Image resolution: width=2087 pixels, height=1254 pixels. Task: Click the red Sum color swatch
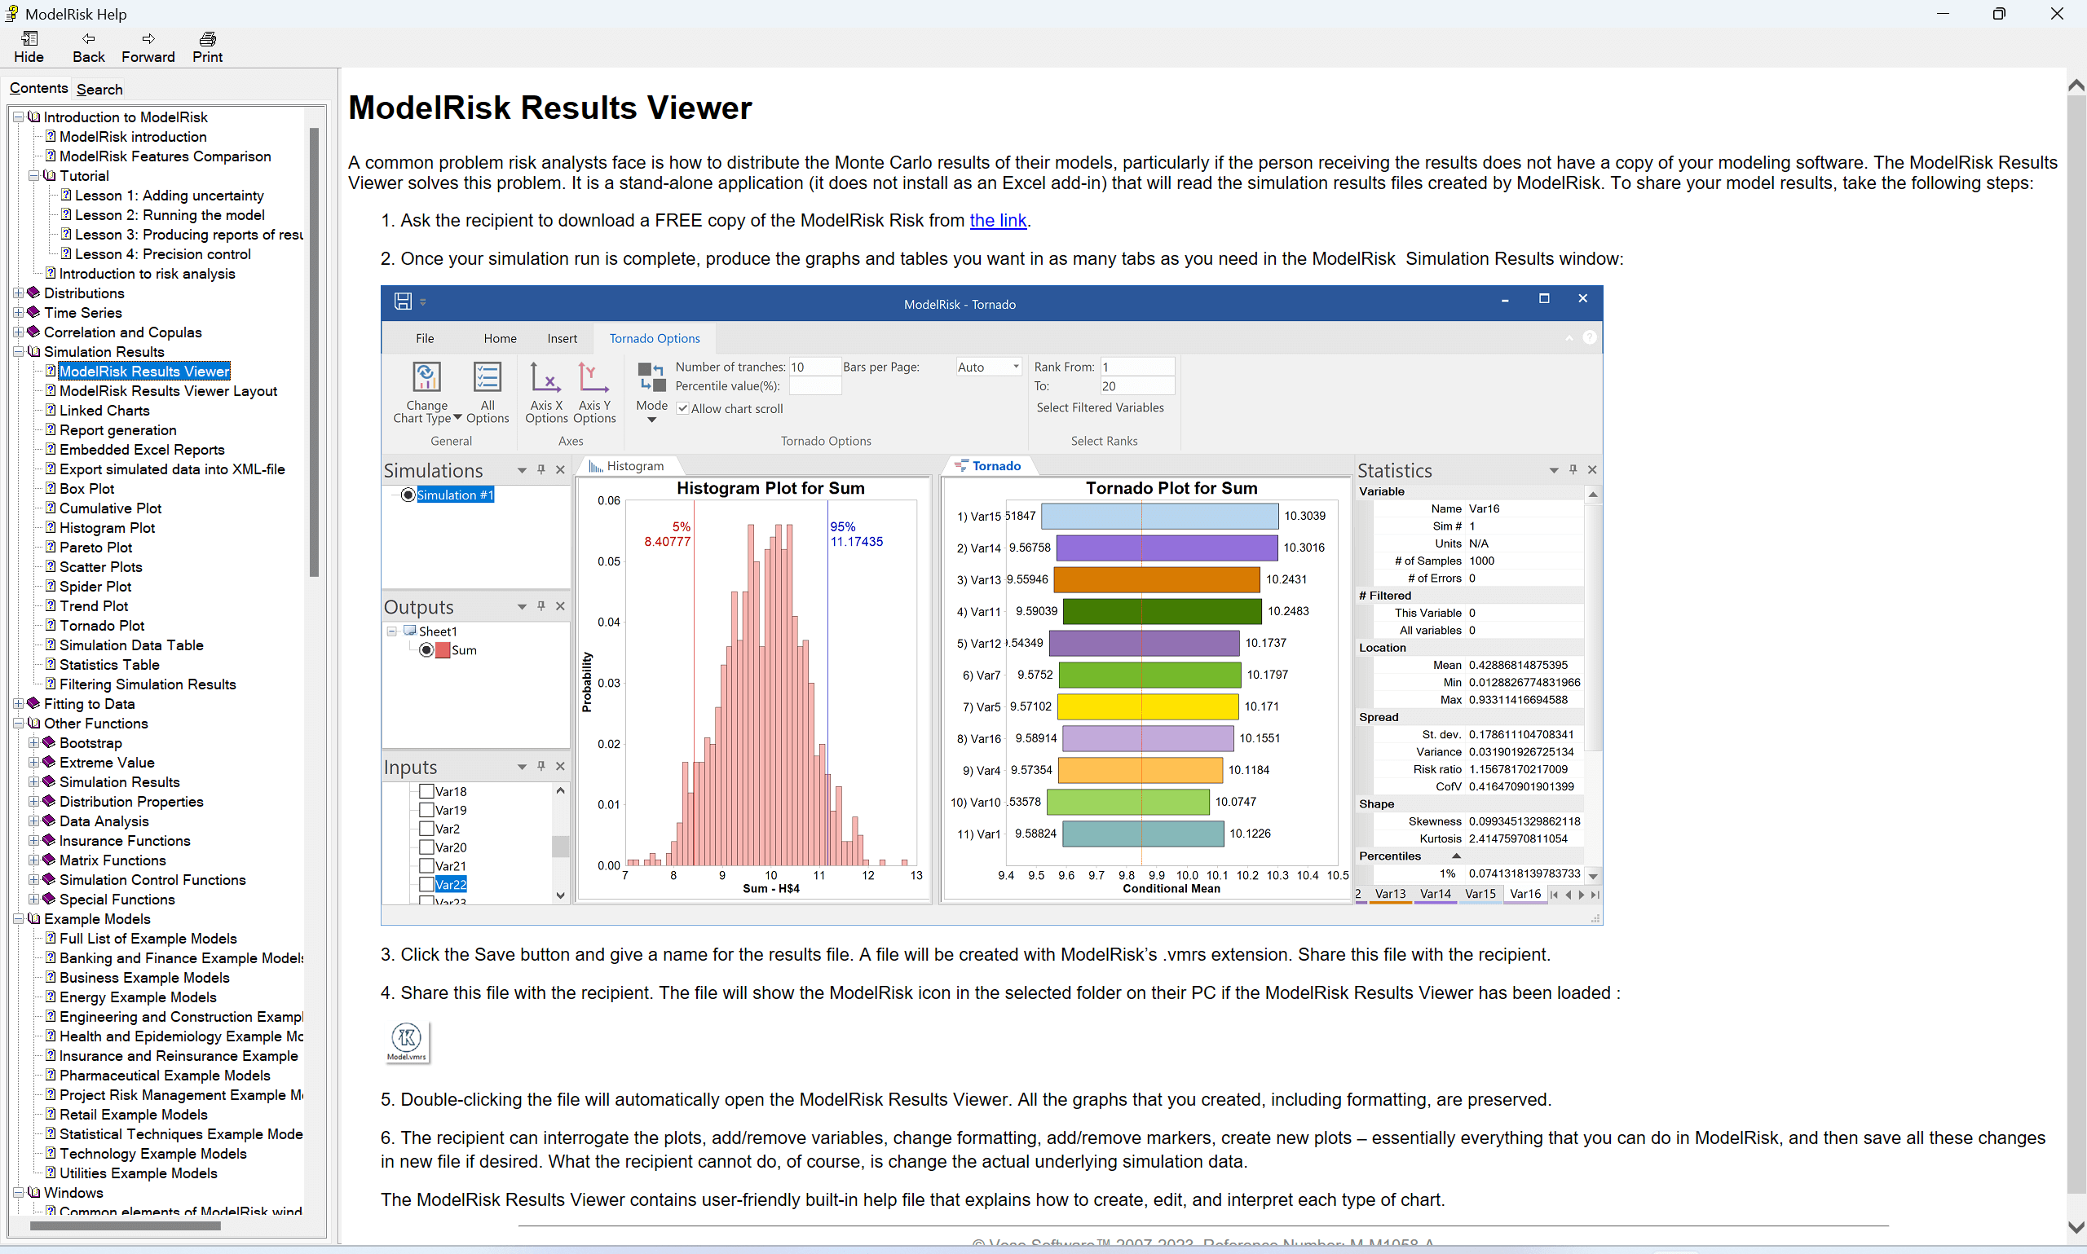[x=441, y=650]
